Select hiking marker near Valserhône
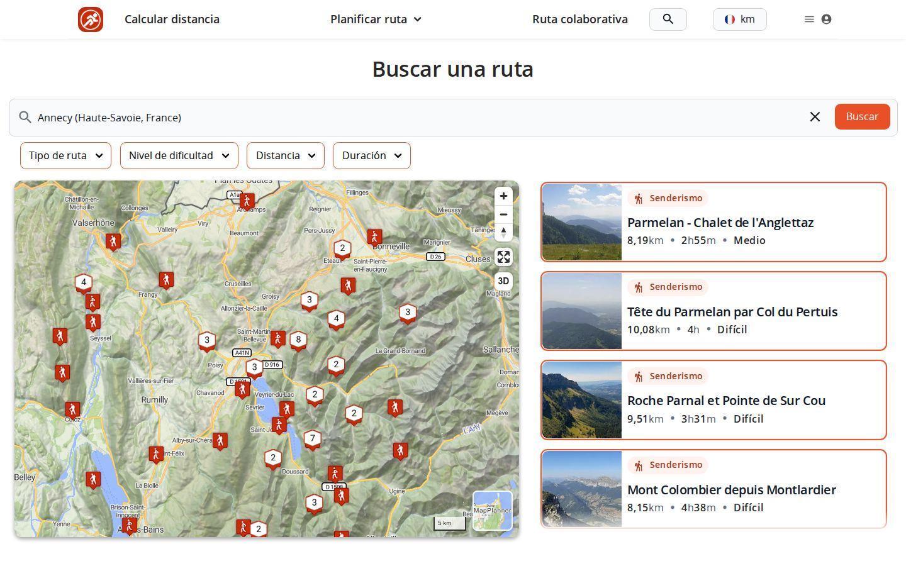 coord(113,242)
